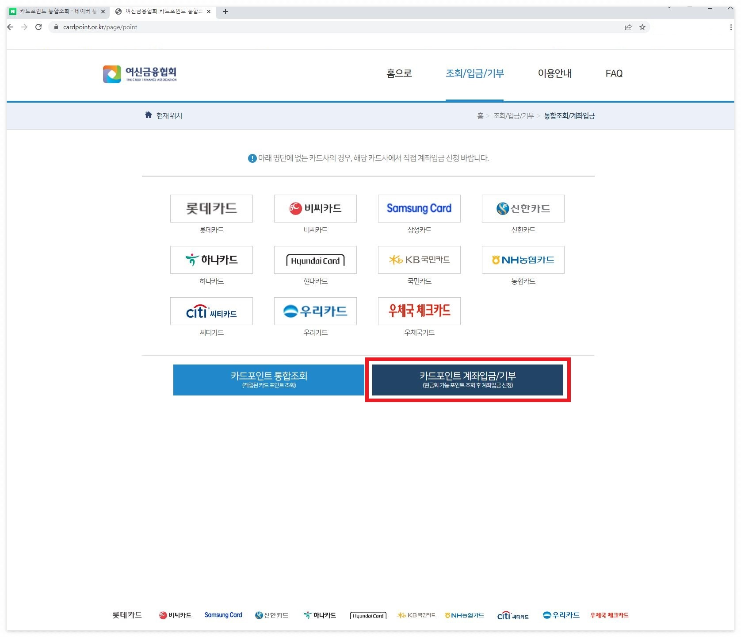Click footer 신한카드 logo
This screenshot has width=741, height=637.
point(271,615)
